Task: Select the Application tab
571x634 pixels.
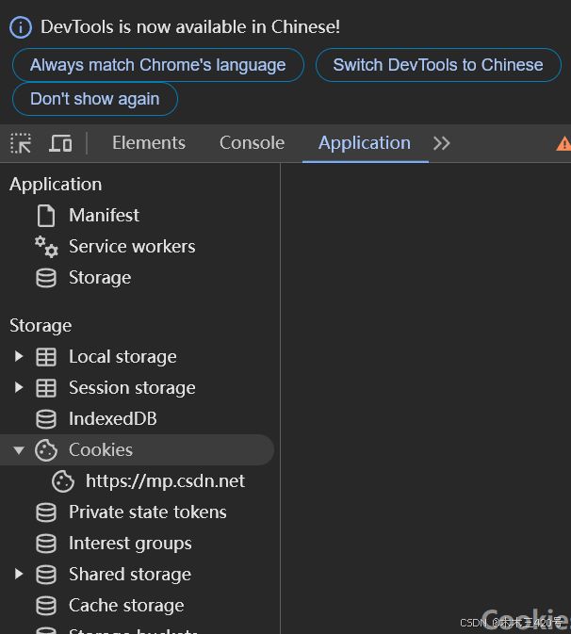Action: coord(365,143)
